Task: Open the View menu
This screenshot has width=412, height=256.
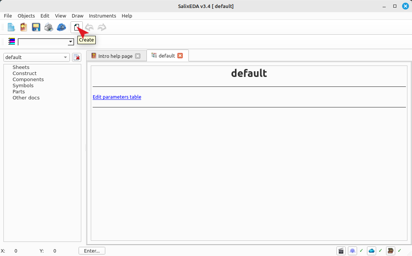Action: 60,16
